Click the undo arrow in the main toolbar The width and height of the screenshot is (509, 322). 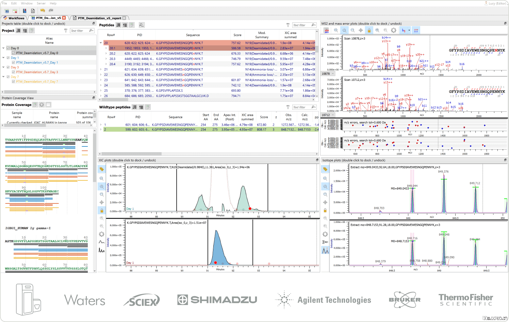click(x=43, y=11)
